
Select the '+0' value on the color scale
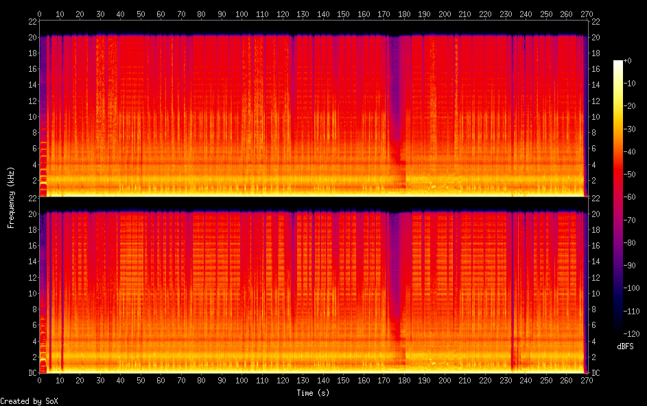point(627,60)
